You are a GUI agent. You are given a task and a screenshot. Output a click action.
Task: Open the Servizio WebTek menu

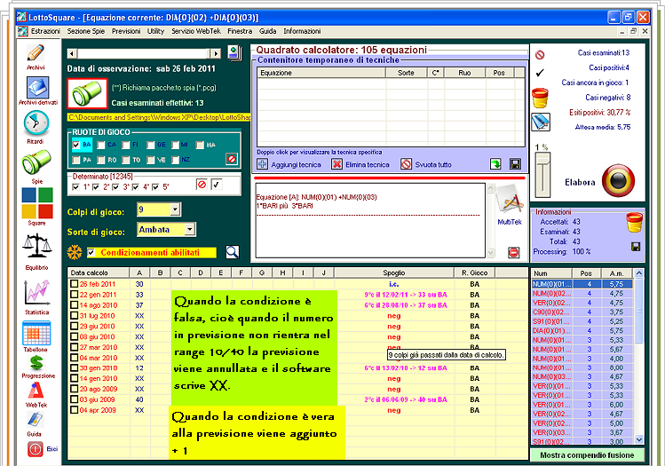click(196, 31)
